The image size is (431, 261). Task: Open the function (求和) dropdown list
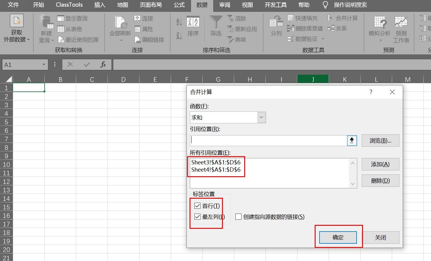click(x=261, y=118)
